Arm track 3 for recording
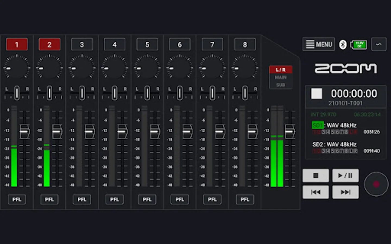This screenshot has height=244, width=391. click(x=82, y=44)
